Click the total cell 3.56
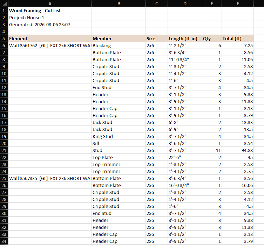The height and width of the screenshot is (245, 264). click(x=238, y=178)
